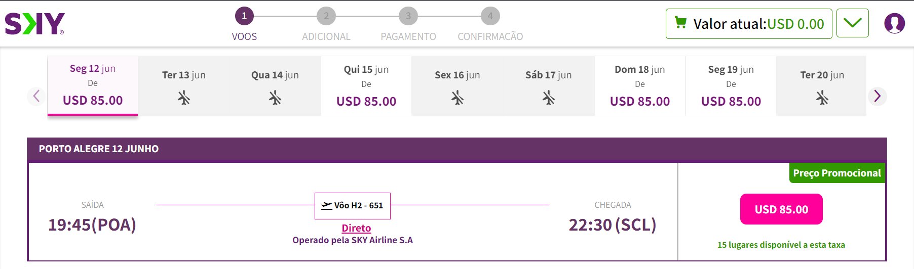The width and height of the screenshot is (914, 269).
Task: Show later dates with right arrow
Action: tap(878, 96)
